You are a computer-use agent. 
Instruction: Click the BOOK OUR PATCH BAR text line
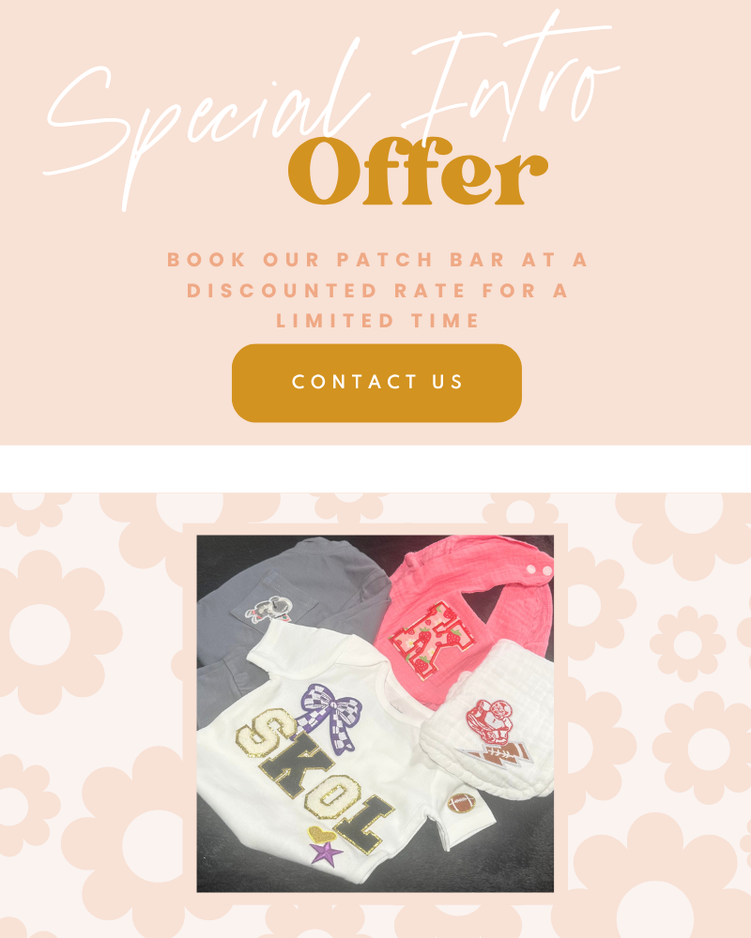click(376, 260)
